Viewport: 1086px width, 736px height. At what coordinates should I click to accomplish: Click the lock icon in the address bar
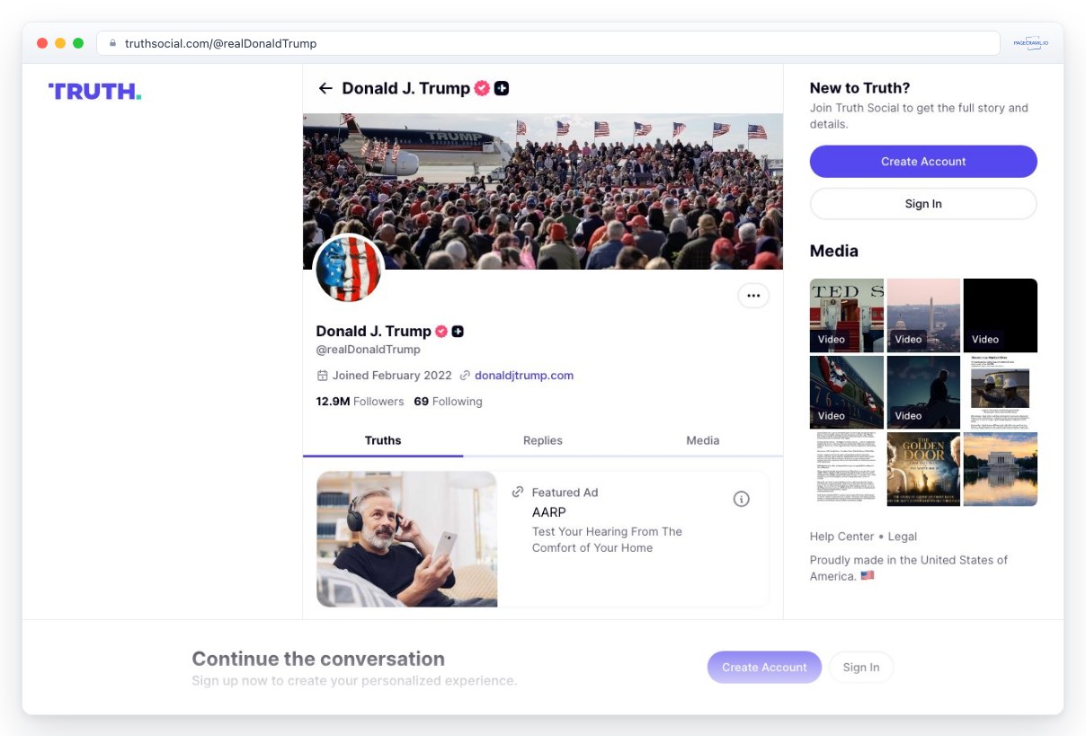coord(113,43)
